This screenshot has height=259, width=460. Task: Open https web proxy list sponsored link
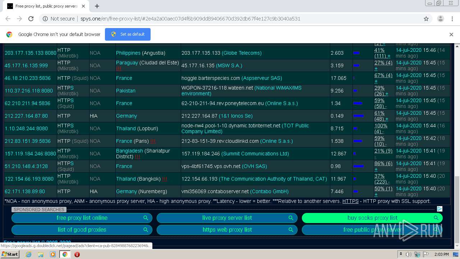pyautogui.click(x=227, y=230)
